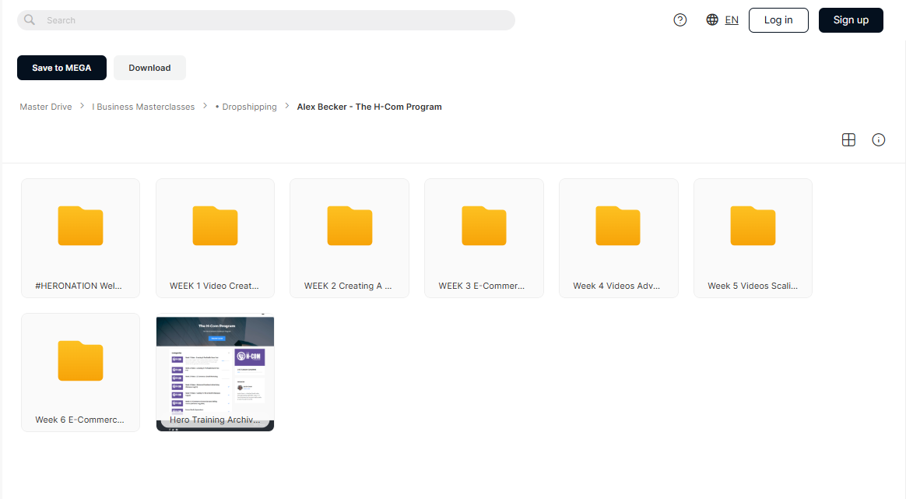The width and height of the screenshot is (906, 499).
Task: Click the Log in button
Action: pos(778,20)
